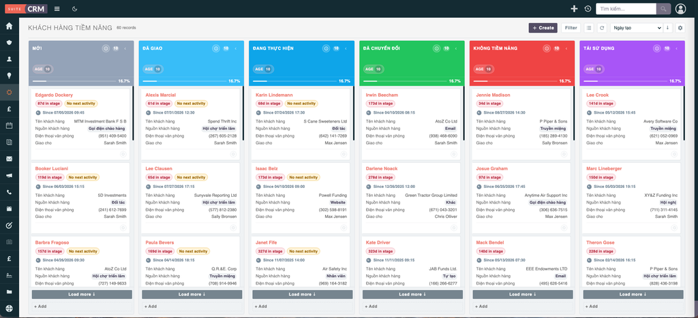
Task: Open the documents icon in the sidebar
Action: pyautogui.click(x=9, y=142)
